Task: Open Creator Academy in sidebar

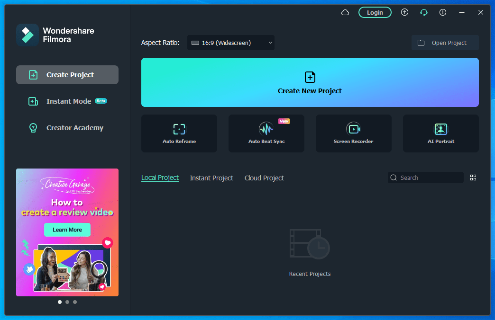Action: (67, 128)
